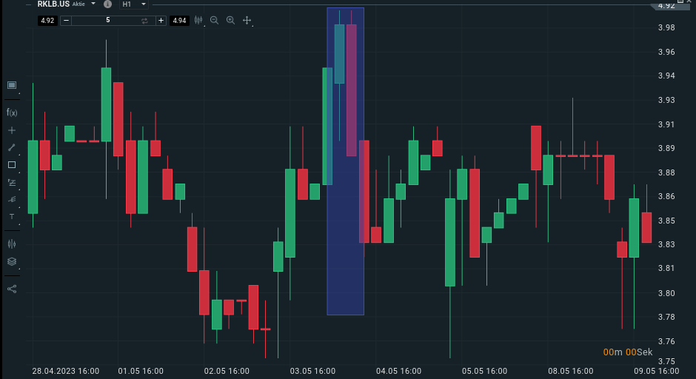
Task: Click the 04.05 16:00 time axis label
Action: pyautogui.click(x=398, y=371)
